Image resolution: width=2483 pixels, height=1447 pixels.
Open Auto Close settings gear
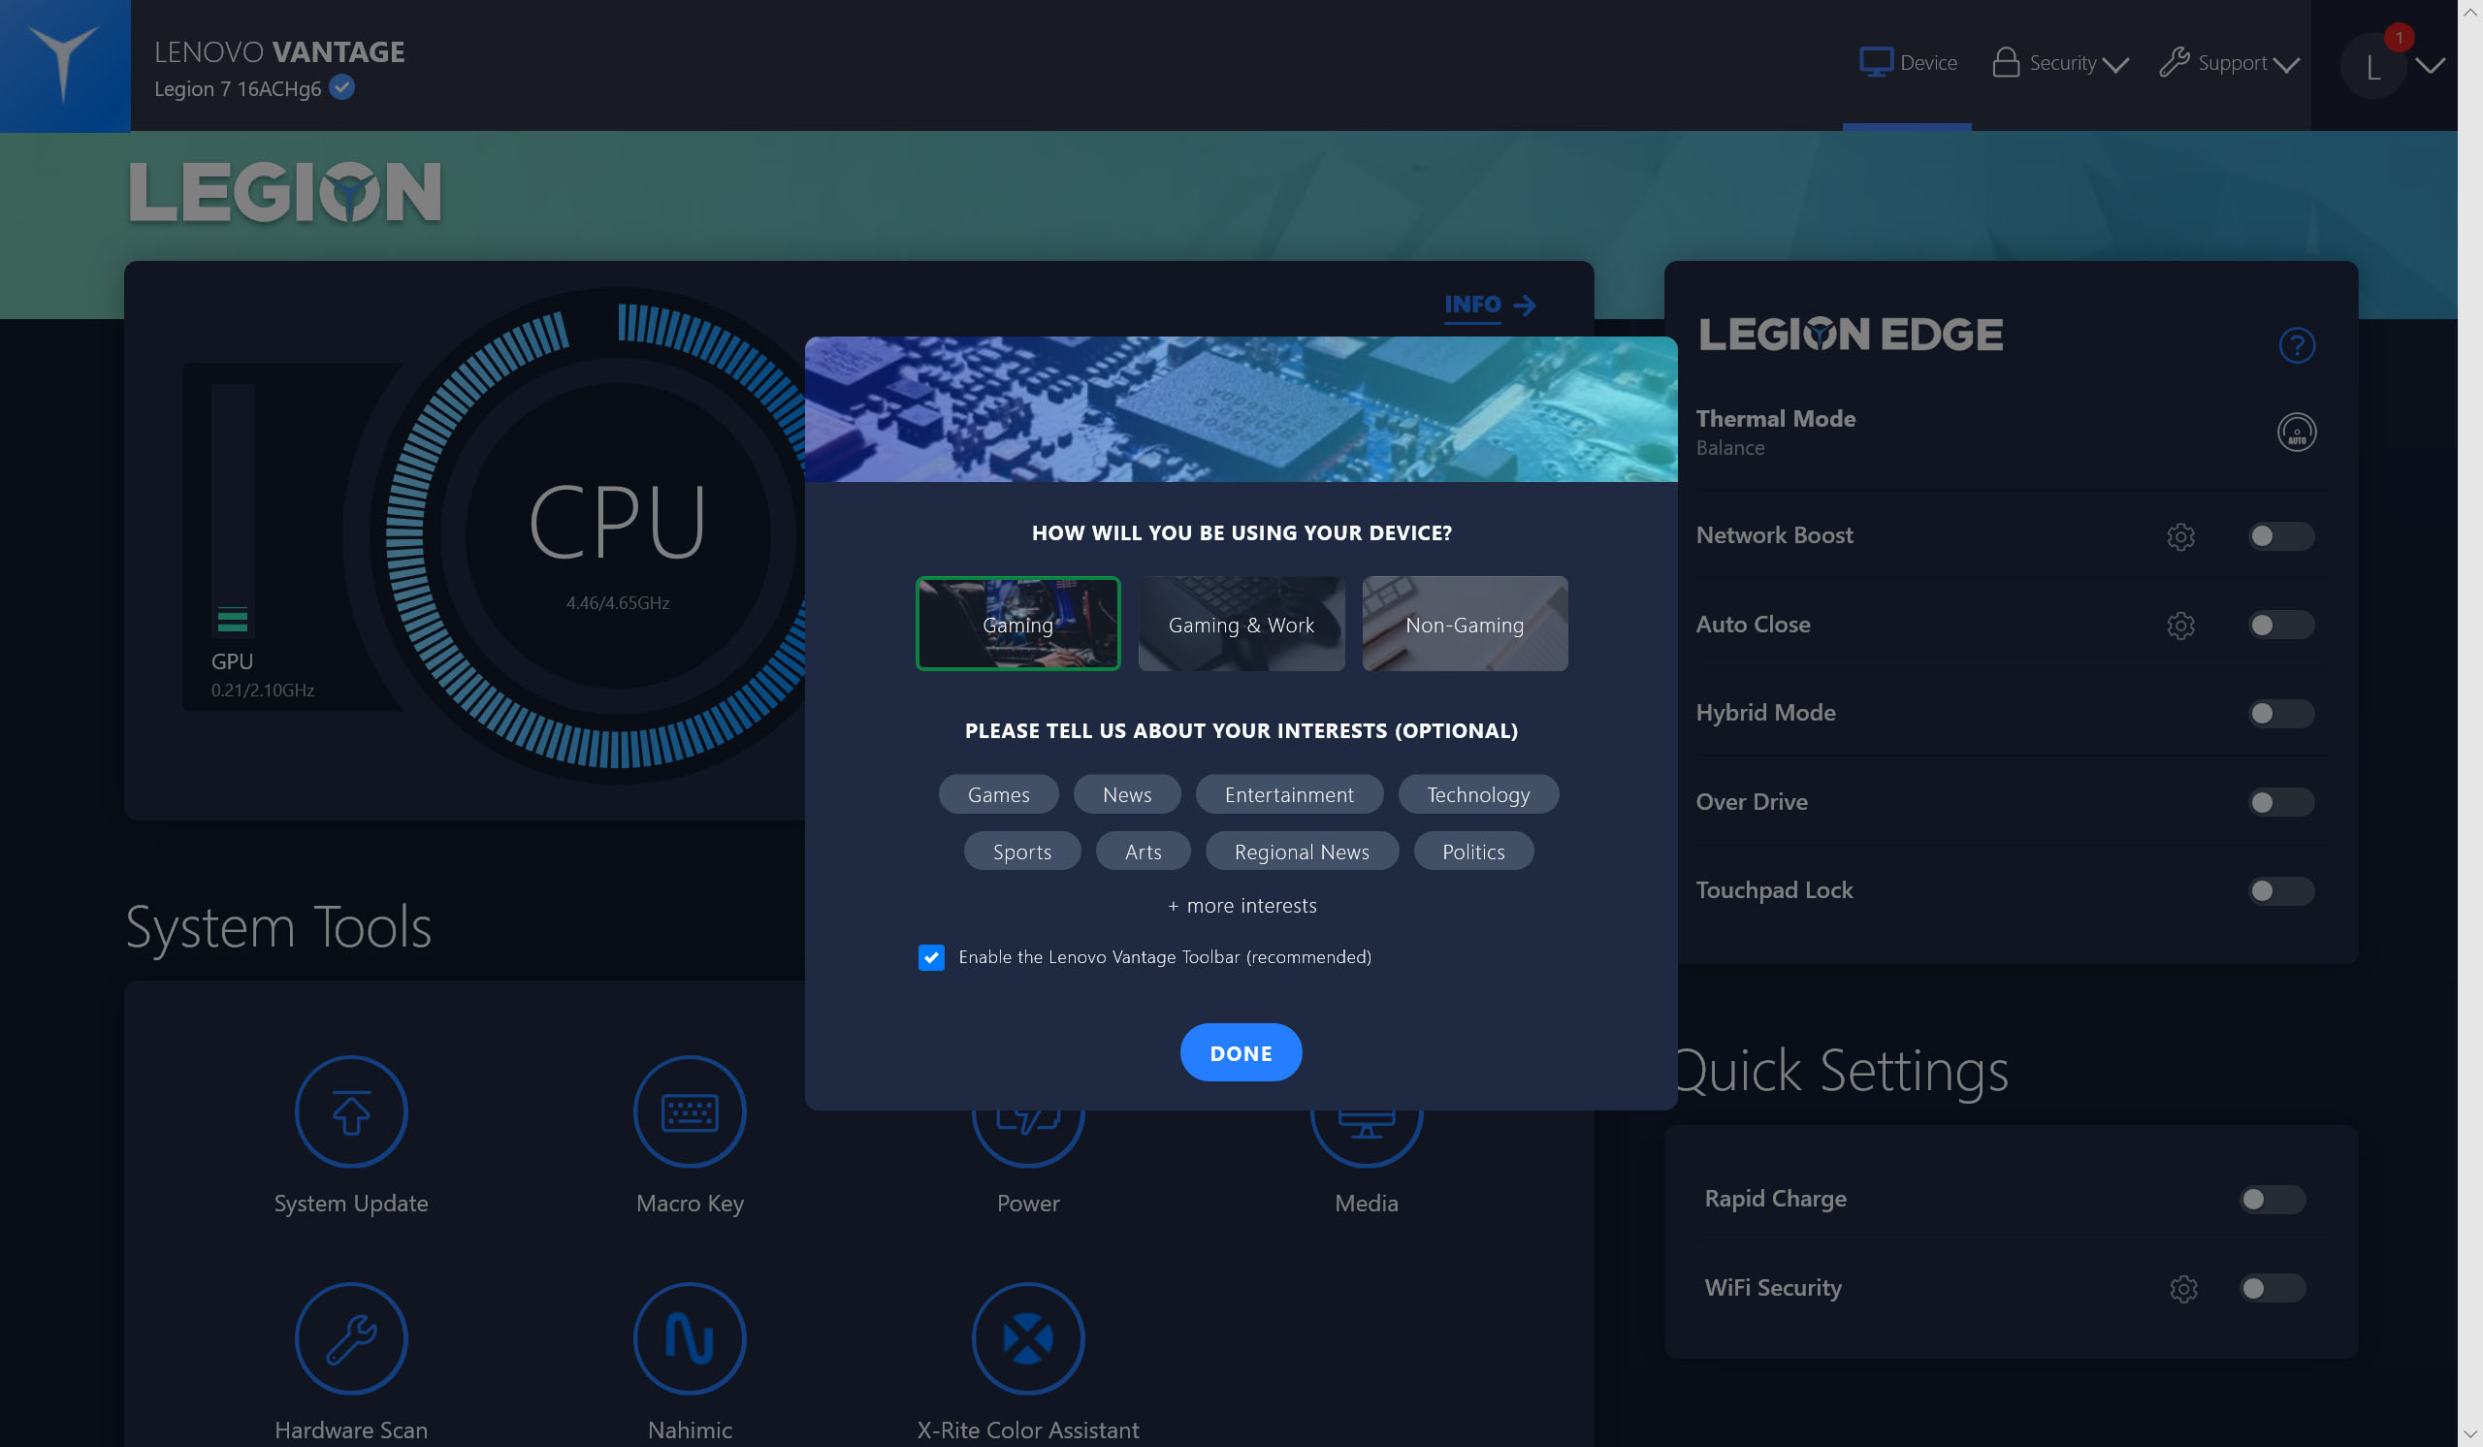click(2180, 625)
